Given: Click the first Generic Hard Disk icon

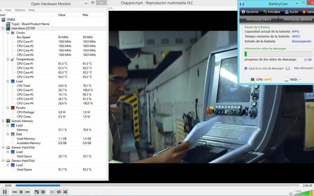Looking at the screenshot, I should [x=8, y=147].
